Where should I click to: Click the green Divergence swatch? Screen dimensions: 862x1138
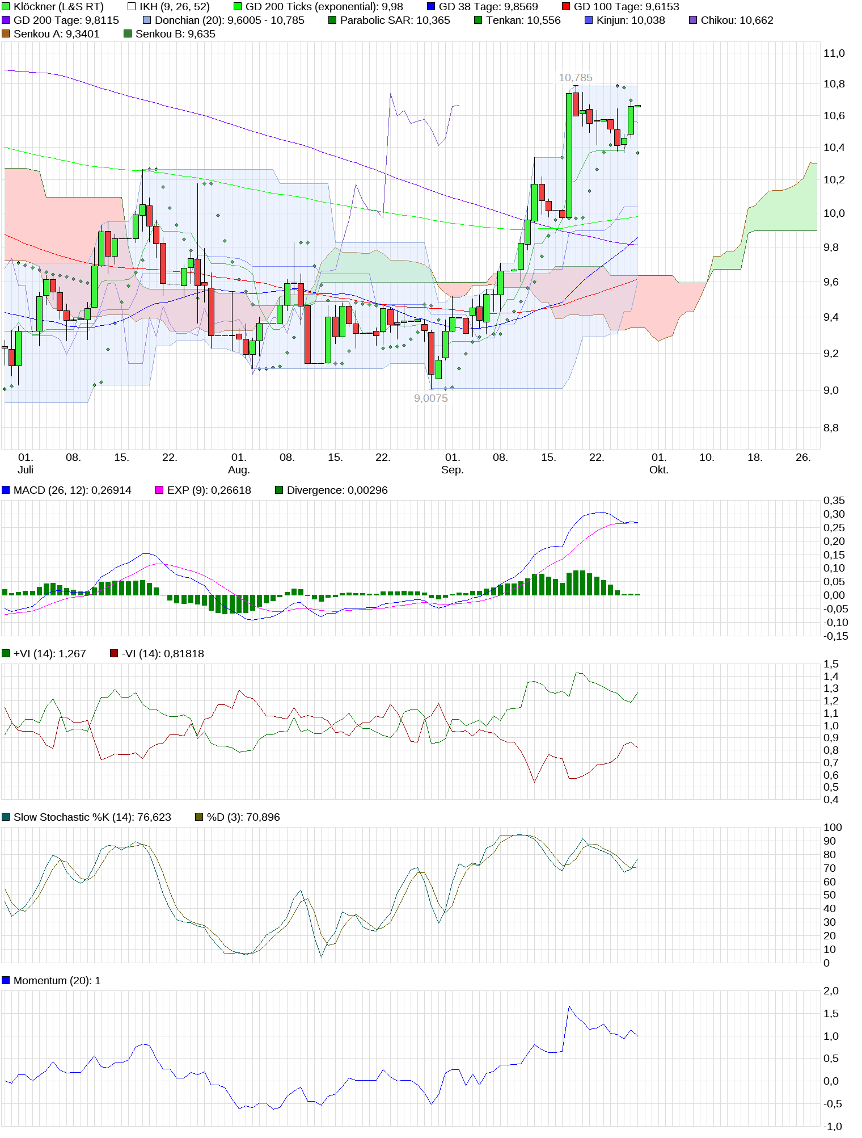pos(279,490)
